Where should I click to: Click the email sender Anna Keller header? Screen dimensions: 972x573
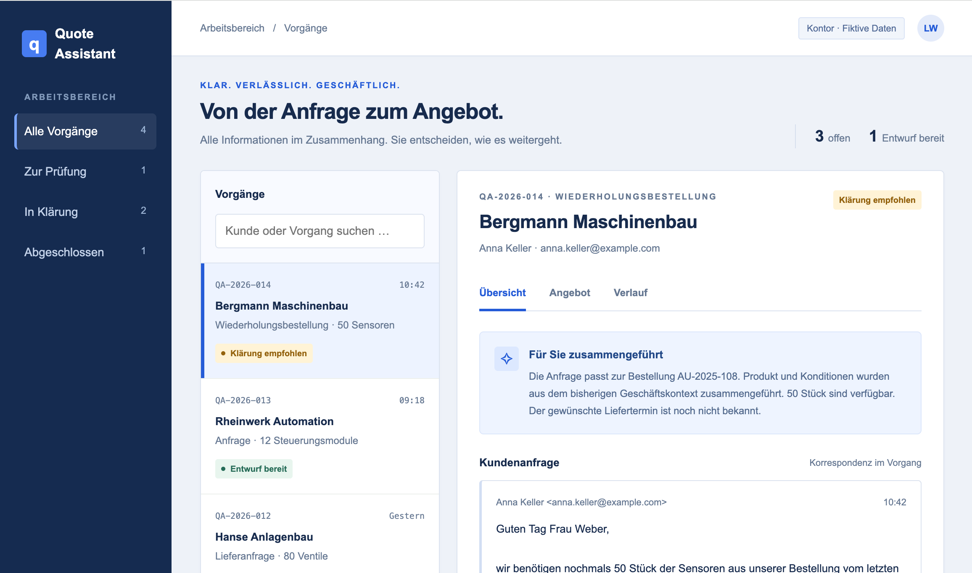(x=581, y=502)
